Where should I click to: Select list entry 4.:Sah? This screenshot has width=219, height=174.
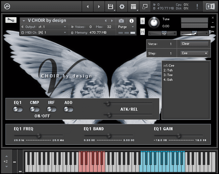(x=168, y=80)
